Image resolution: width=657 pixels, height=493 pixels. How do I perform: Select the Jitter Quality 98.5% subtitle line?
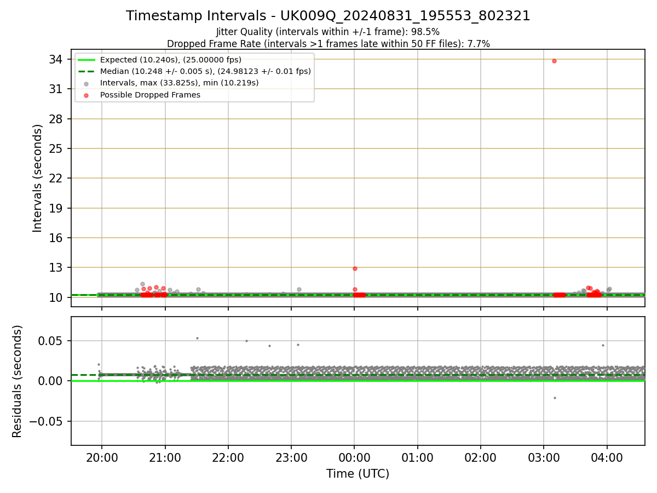[328, 32]
